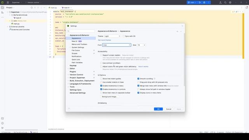Open Search Everywhere magnifier icon

[x=225, y=2]
